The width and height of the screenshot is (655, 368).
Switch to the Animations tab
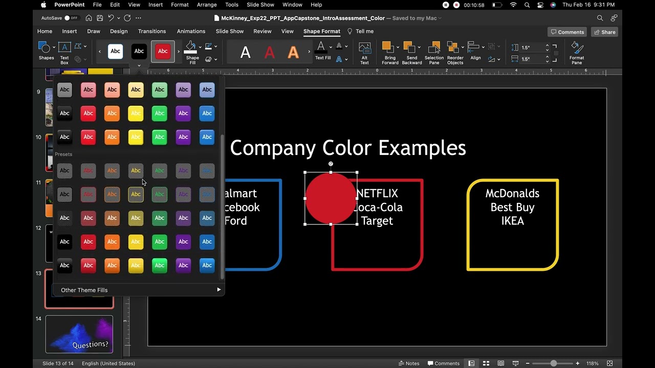coord(191,31)
